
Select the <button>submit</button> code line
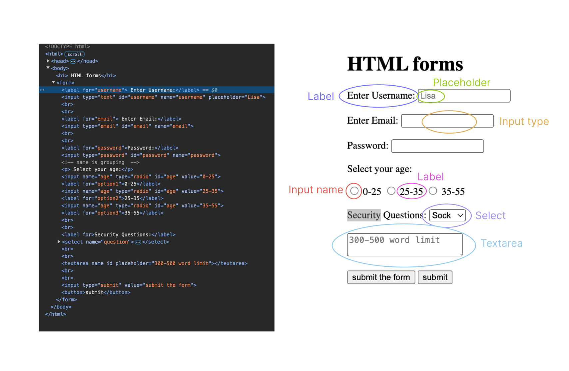pyautogui.click(x=96, y=292)
